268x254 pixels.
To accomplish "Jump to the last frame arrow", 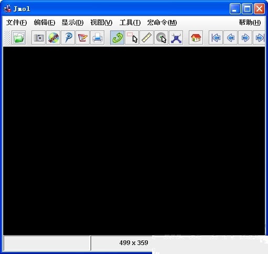I will [x=259, y=38].
